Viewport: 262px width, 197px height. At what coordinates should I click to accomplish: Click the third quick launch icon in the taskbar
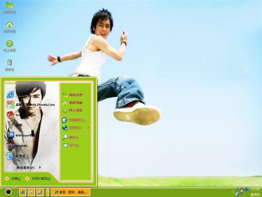(x=40, y=192)
